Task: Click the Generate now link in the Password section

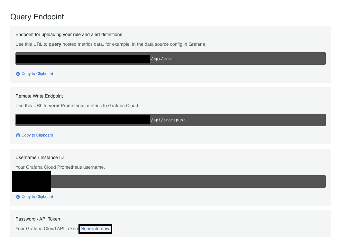Action: [x=95, y=229]
